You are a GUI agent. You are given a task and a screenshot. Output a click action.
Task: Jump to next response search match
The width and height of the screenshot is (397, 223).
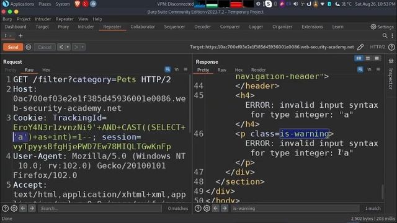click(x=225, y=208)
